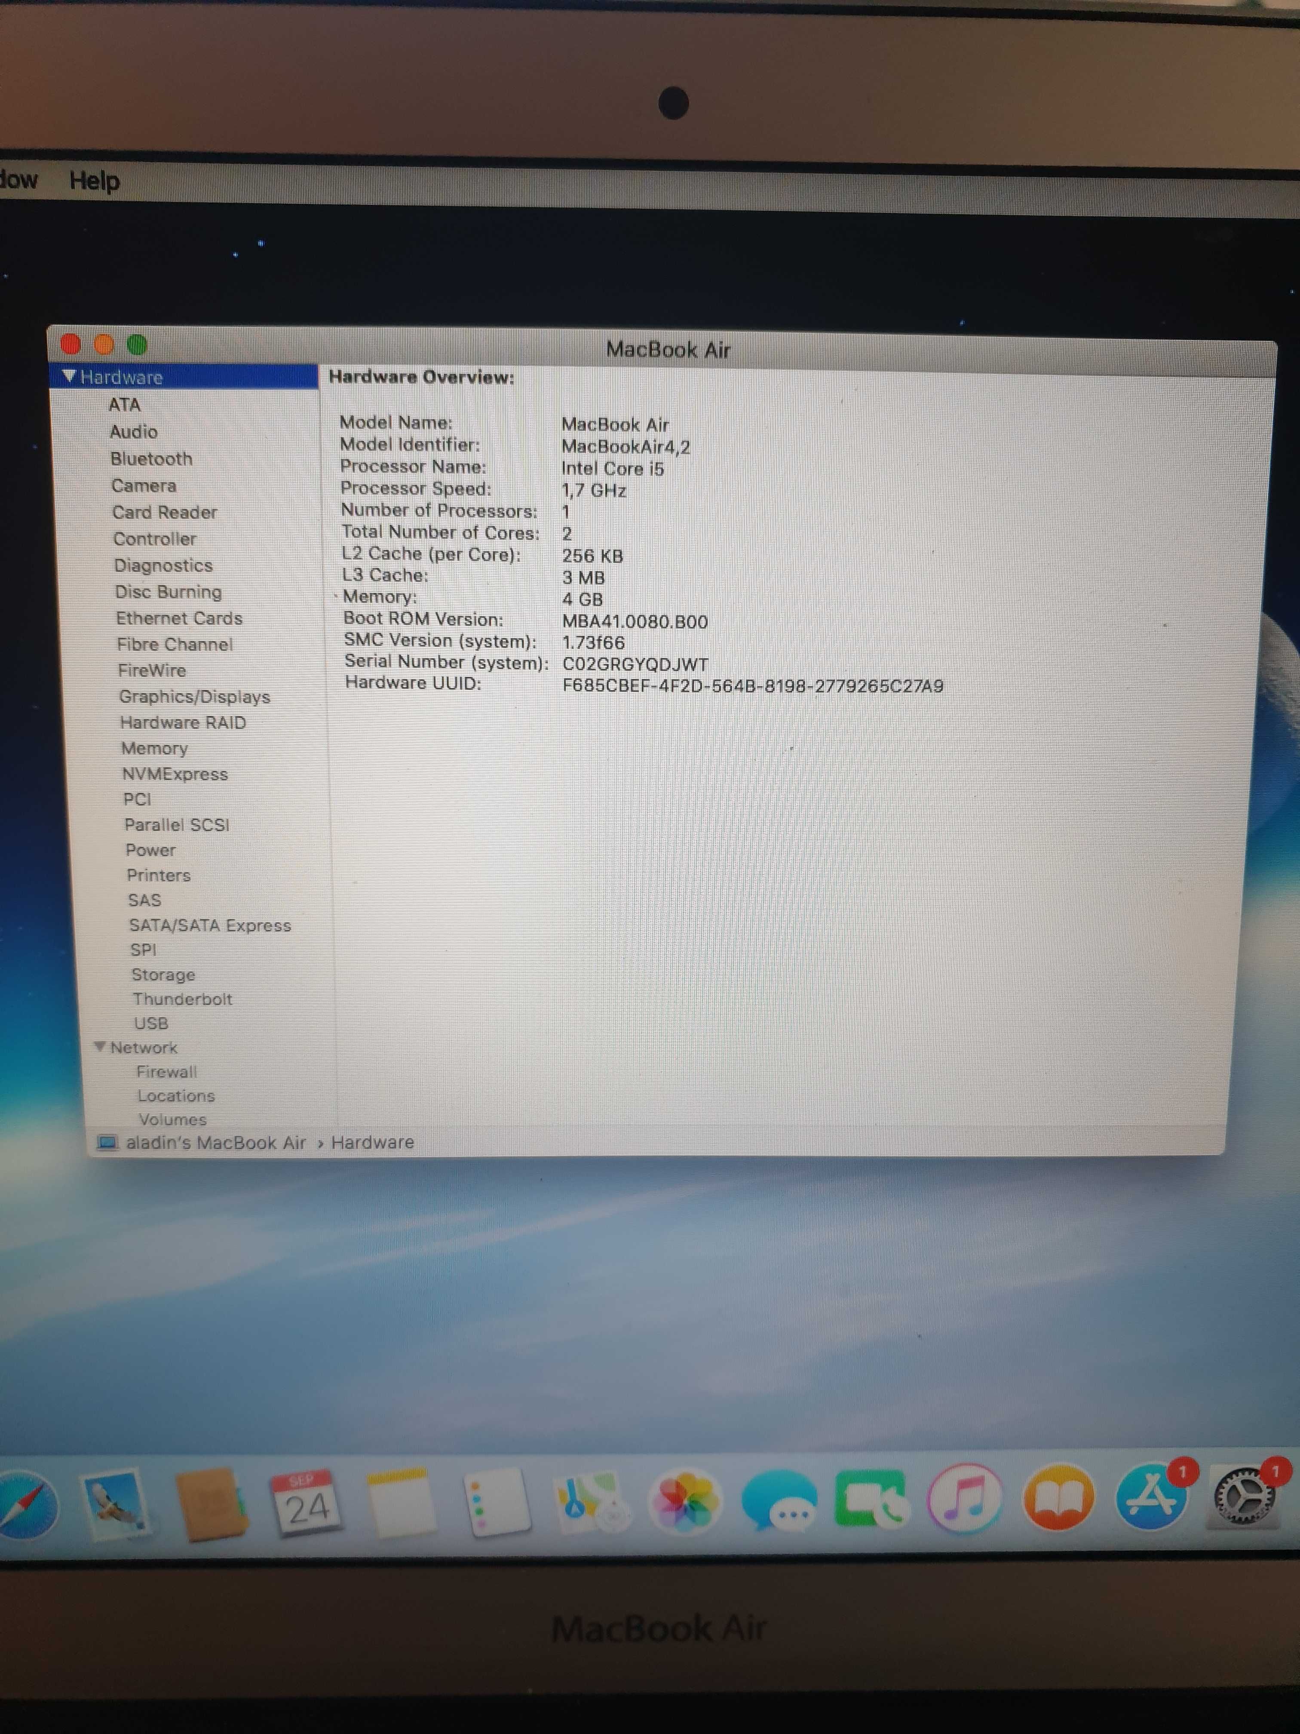The height and width of the screenshot is (1734, 1300).
Task: Select Controller in the sidebar
Action: point(154,538)
